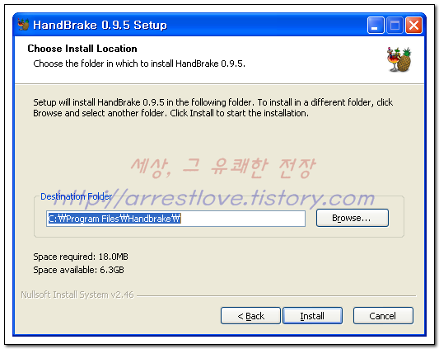Click 'Nullsoft Install System v2.46' text
439x349 pixels.
(77, 295)
